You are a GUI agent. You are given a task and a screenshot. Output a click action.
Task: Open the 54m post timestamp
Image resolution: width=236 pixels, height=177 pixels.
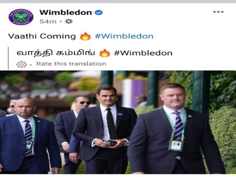coord(48,22)
